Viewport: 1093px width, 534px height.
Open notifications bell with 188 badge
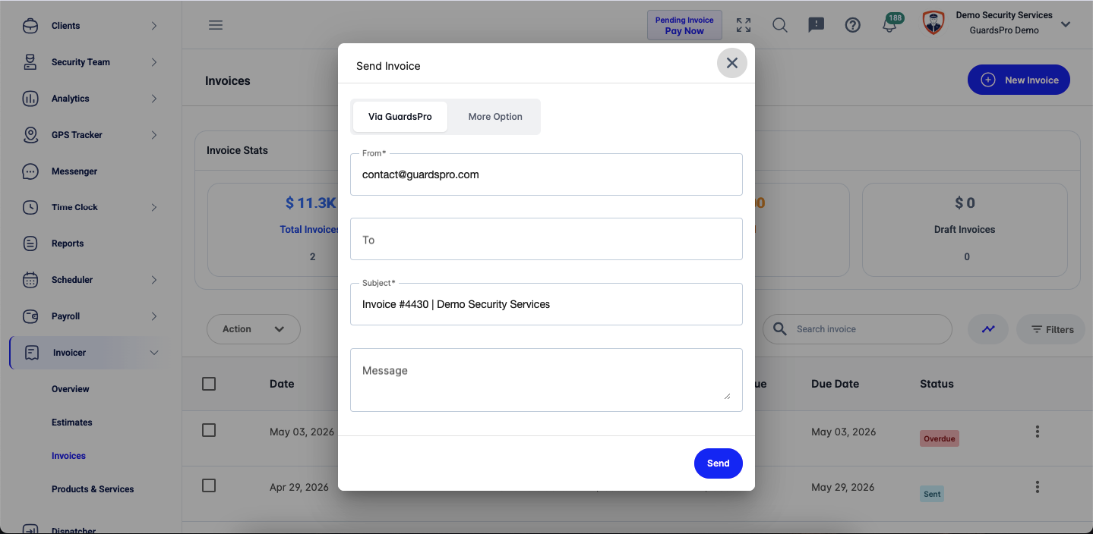click(x=889, y=25)
